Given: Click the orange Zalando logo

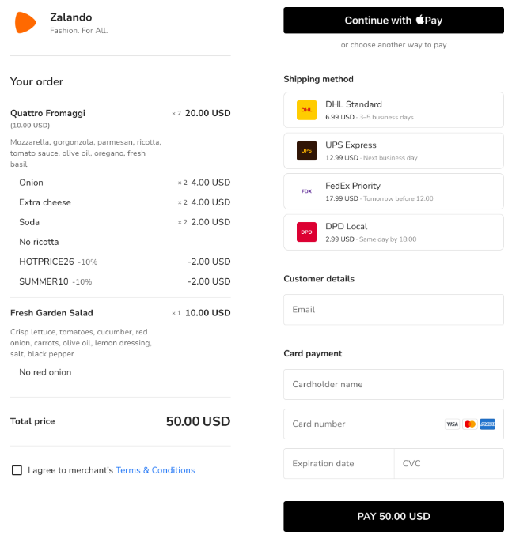Looking at the screenshot, I should coord(25,23).
